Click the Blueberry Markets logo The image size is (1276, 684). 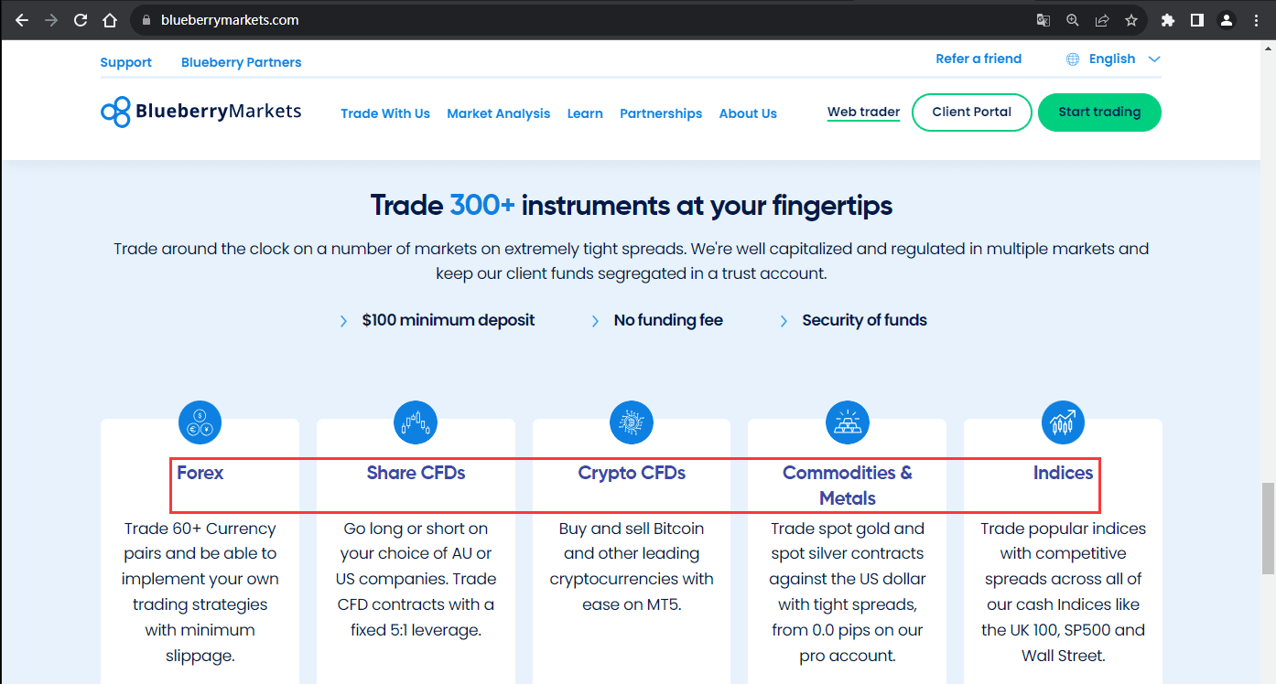tap(200, 112)
